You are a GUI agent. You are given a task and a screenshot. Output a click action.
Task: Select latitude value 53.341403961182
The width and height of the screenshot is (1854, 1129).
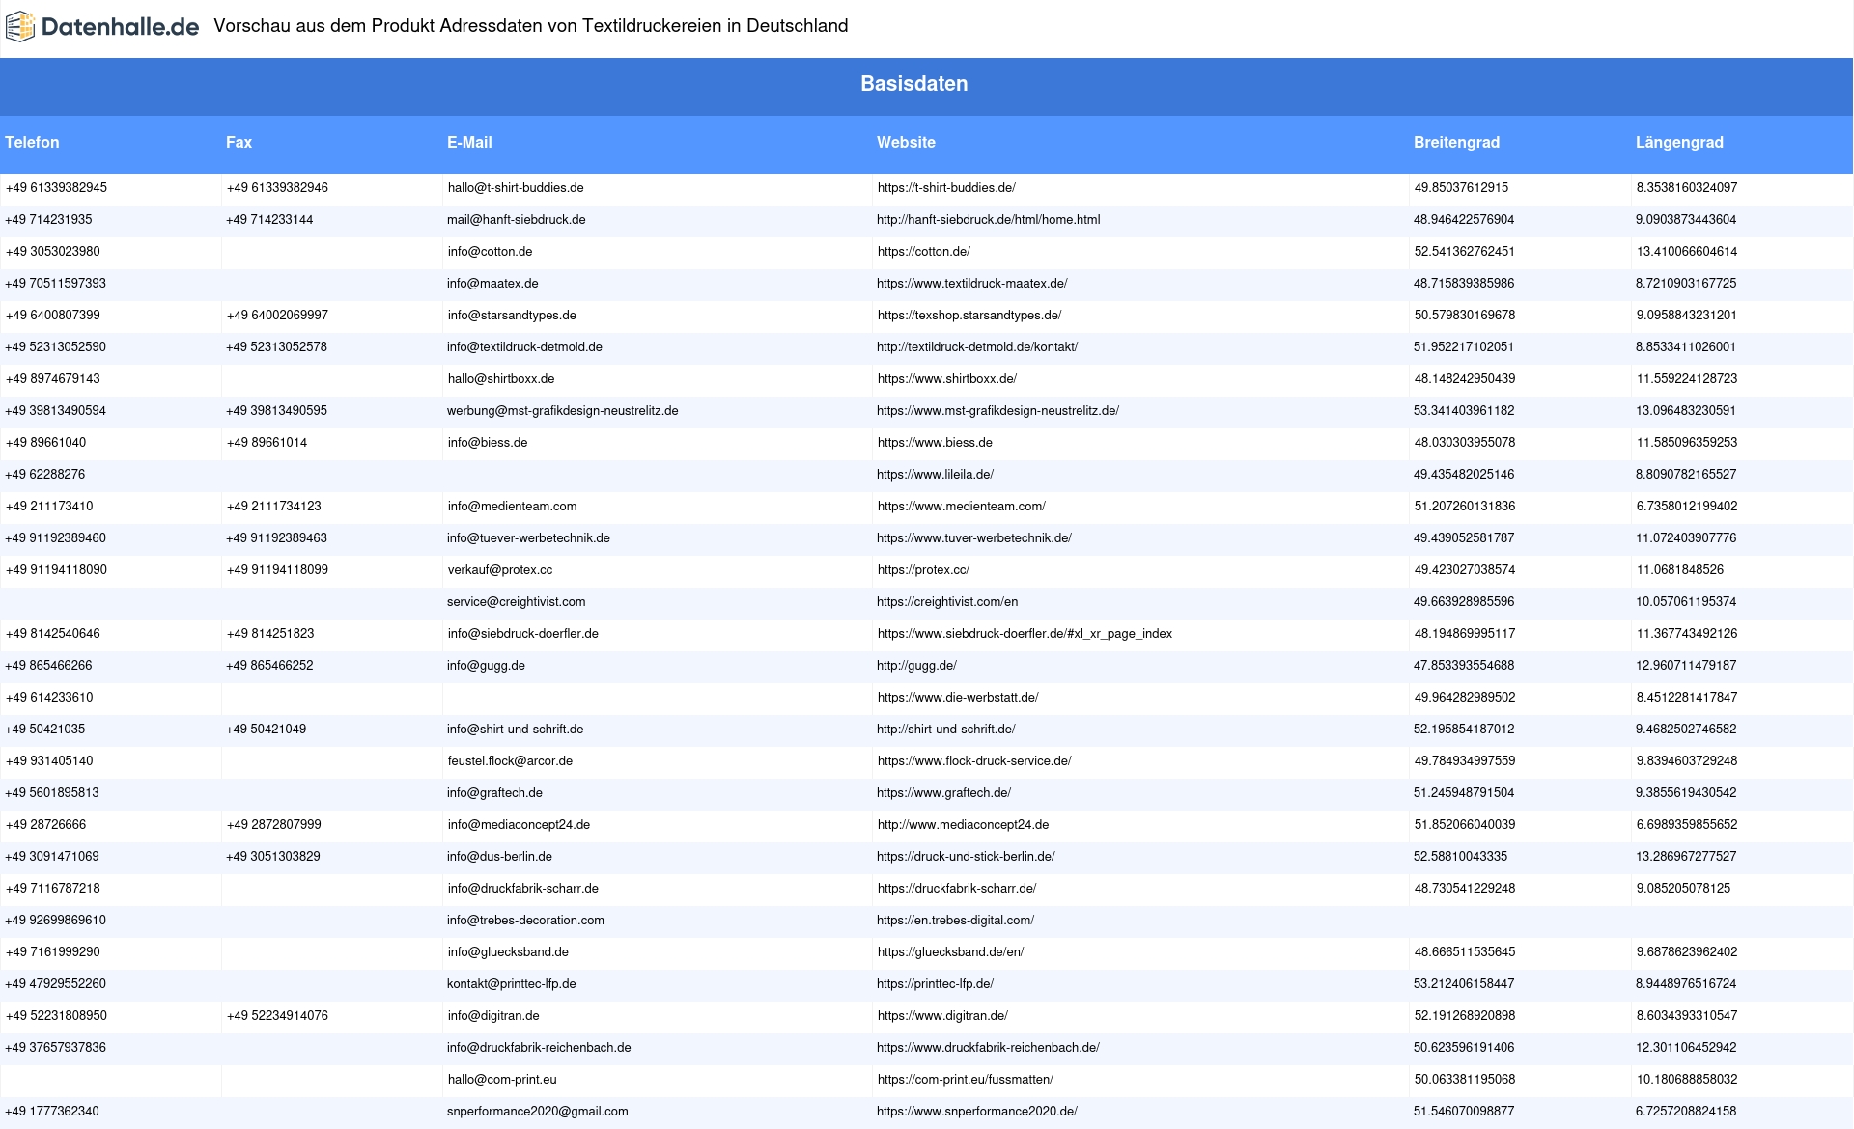click(x=1463, y=411)
